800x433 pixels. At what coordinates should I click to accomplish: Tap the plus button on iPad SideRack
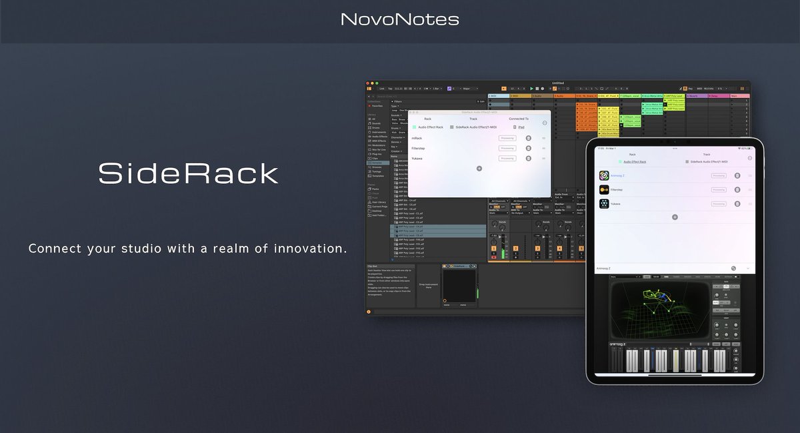coord(675,217)
